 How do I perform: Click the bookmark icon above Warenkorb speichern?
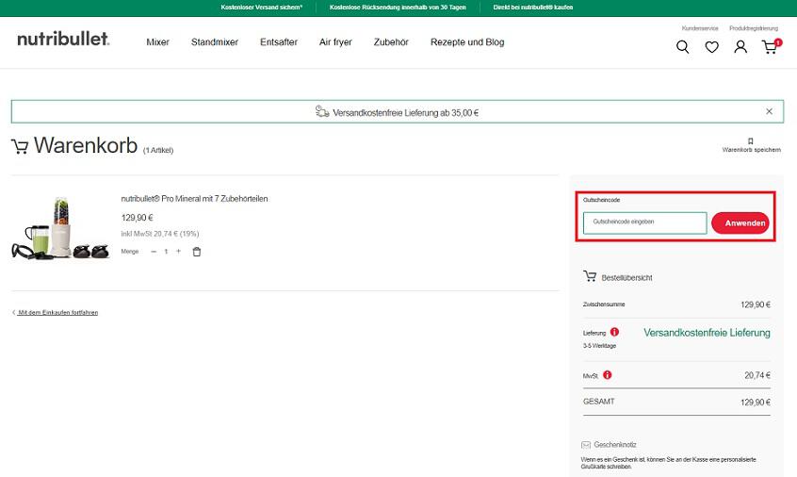pyautogui.click(x=750, y=140)
